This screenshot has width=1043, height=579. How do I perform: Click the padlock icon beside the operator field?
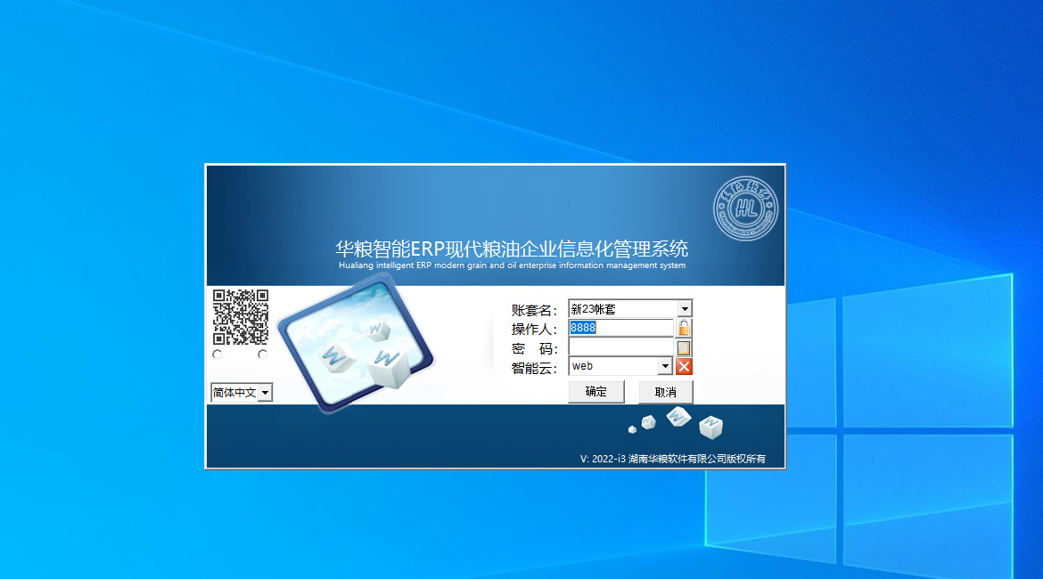click(682, 327)
